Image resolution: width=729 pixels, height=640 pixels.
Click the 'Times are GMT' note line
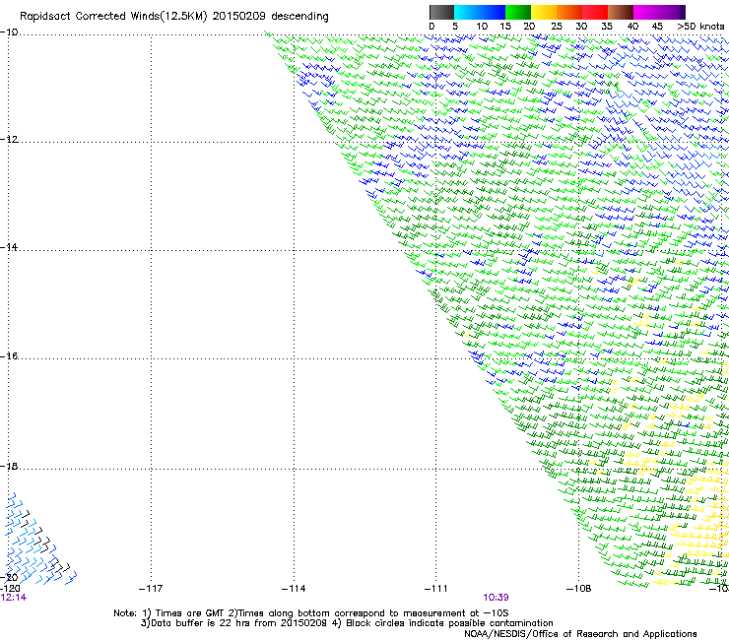point(311,613)
